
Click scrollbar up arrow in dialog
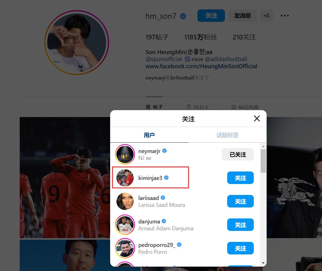[x=263, y=146]
